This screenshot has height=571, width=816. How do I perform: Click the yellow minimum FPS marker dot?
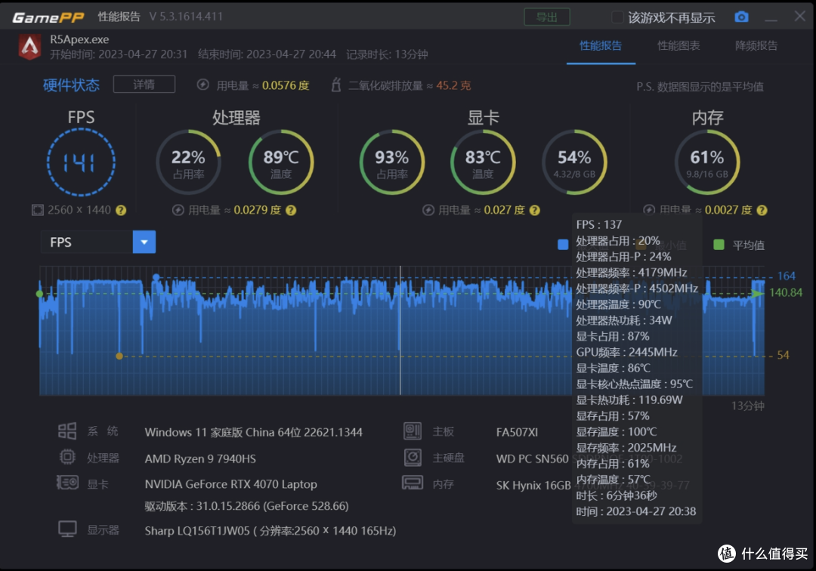[119, 356]
